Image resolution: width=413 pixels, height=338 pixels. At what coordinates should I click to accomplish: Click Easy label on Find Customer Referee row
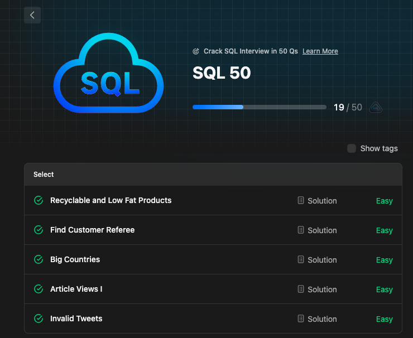(x=385, y=230)
